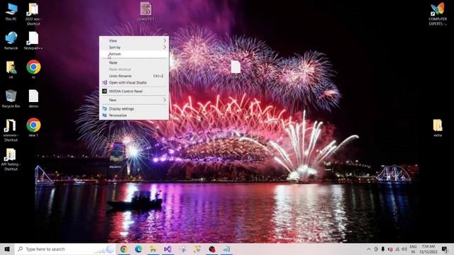Open Display settings from context menu
This screenshot has width=454, height=255.
(x=134, y=108)
